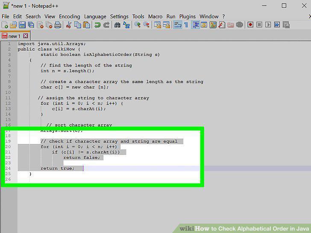This screenshot has width=311, height=233.
Task: Open the Search menu
Action: pos(33,17)
